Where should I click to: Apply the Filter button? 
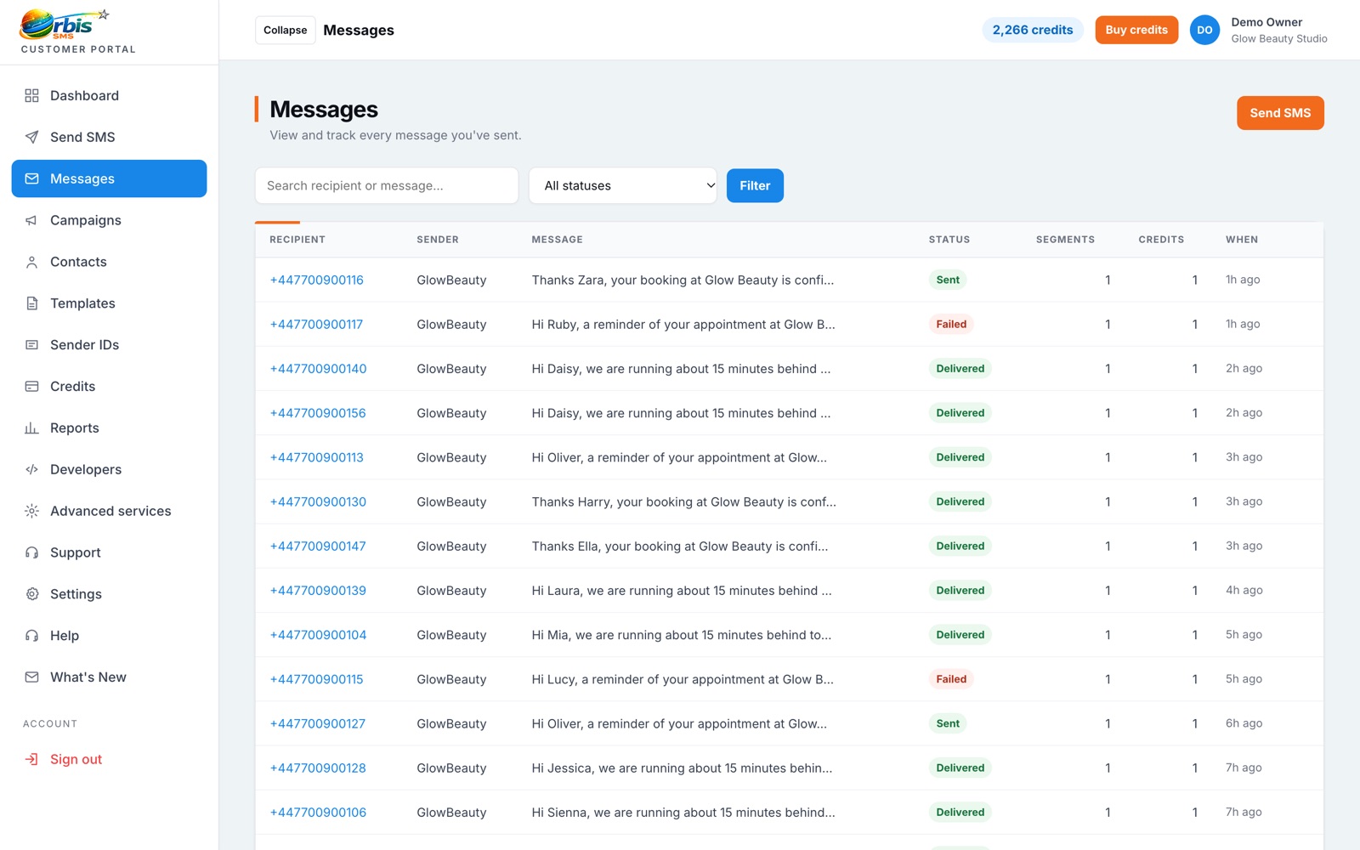tap(755, 185)
